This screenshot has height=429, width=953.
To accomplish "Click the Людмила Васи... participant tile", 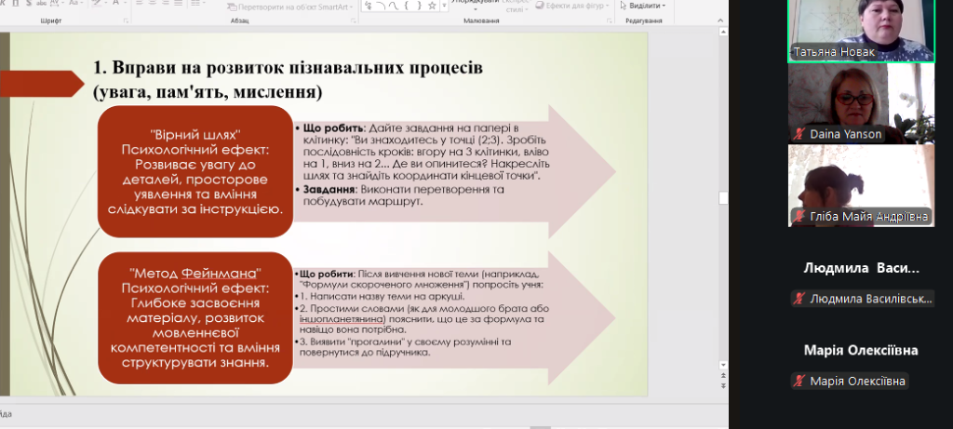I will (861, 279).
